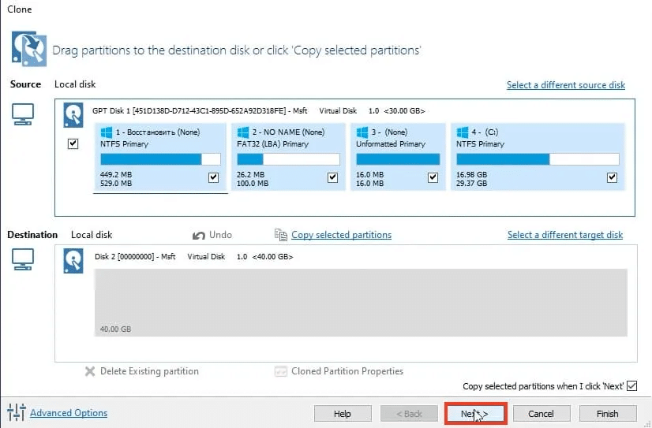This screenshot has height=428, width=652.
Task: Open Advanced Options
Action: [x=69, y=413]
